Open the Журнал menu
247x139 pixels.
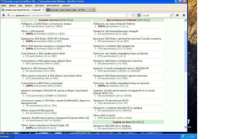28,6
